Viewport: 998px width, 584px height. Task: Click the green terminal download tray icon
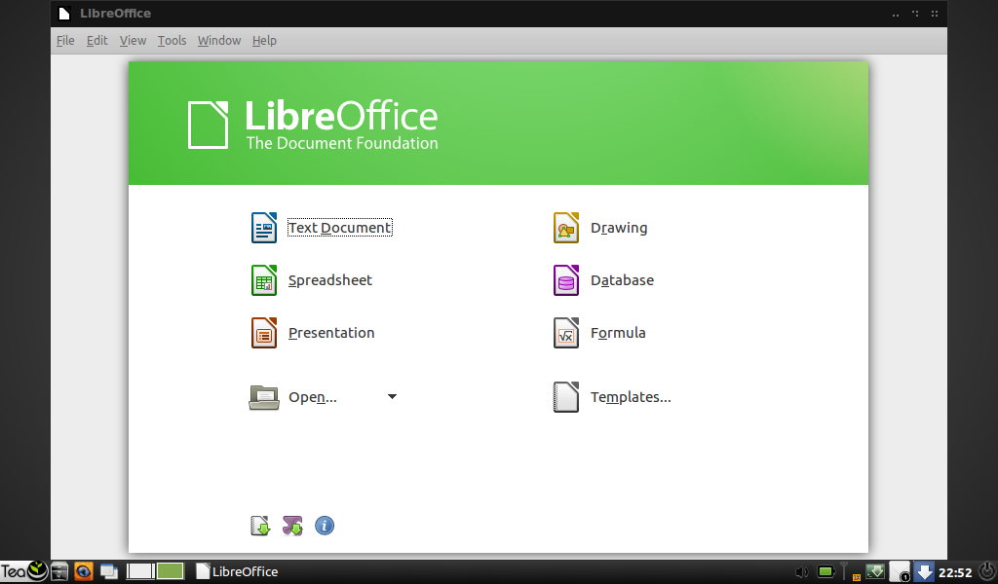[x=875, y=571]
